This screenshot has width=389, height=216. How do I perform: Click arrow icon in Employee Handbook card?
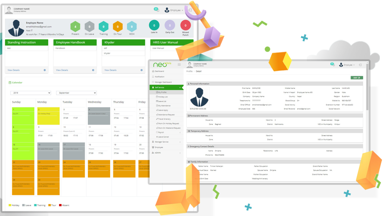click(93, 70)
